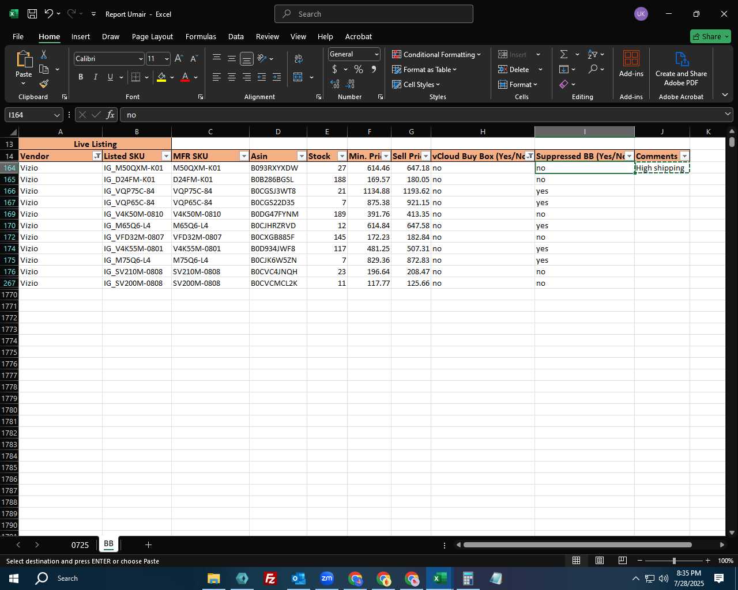Apply Comma Style number format

click(x=374, y=69)
